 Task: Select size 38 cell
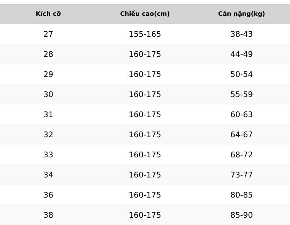click(x=48, y=215)
